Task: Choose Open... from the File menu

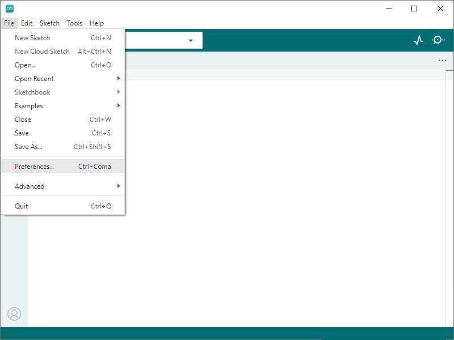Action: 63,65
